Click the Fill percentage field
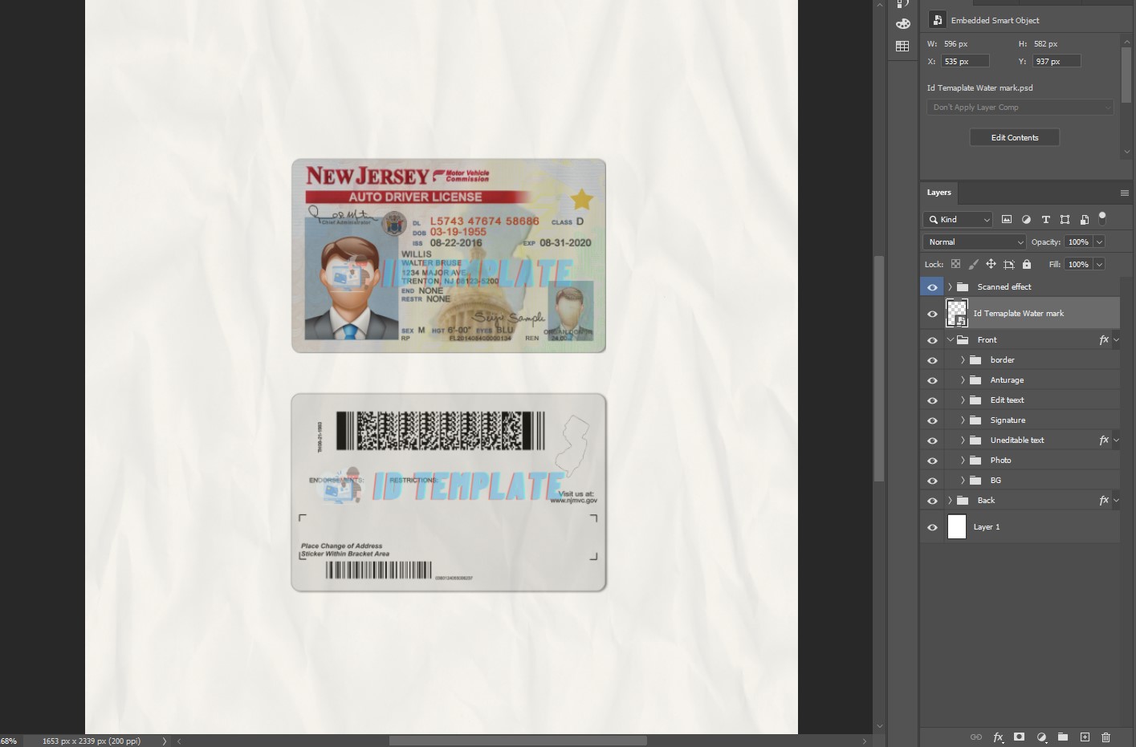Screen dimensions: 1136x747 click(1078, 264)
